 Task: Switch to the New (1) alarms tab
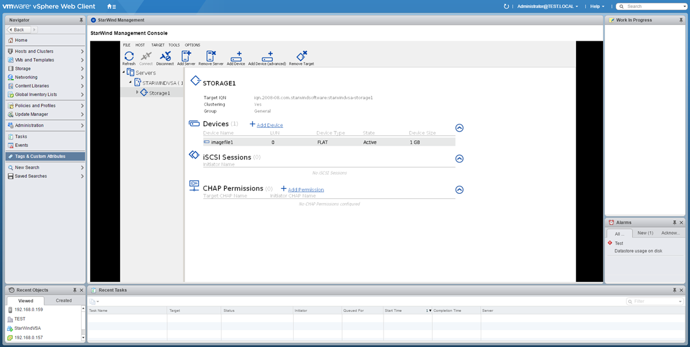[645, 233]
